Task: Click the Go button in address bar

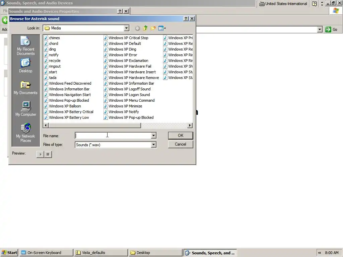Action: [x=331, y=29]
